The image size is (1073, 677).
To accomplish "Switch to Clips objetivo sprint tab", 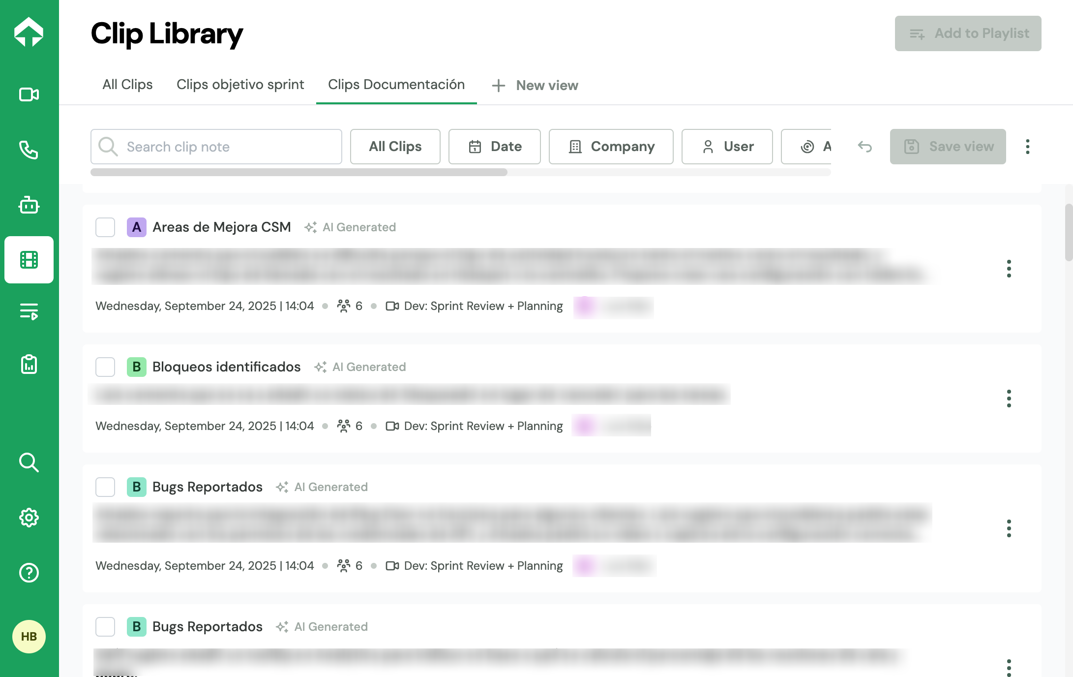I will 240,85.
